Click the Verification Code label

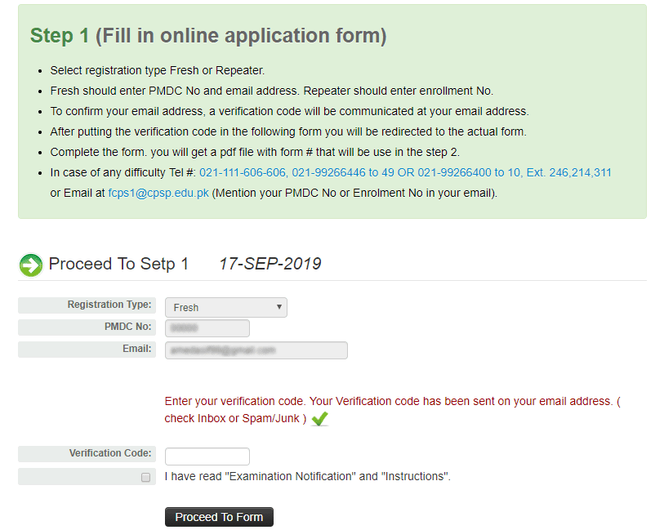[87, 454]
